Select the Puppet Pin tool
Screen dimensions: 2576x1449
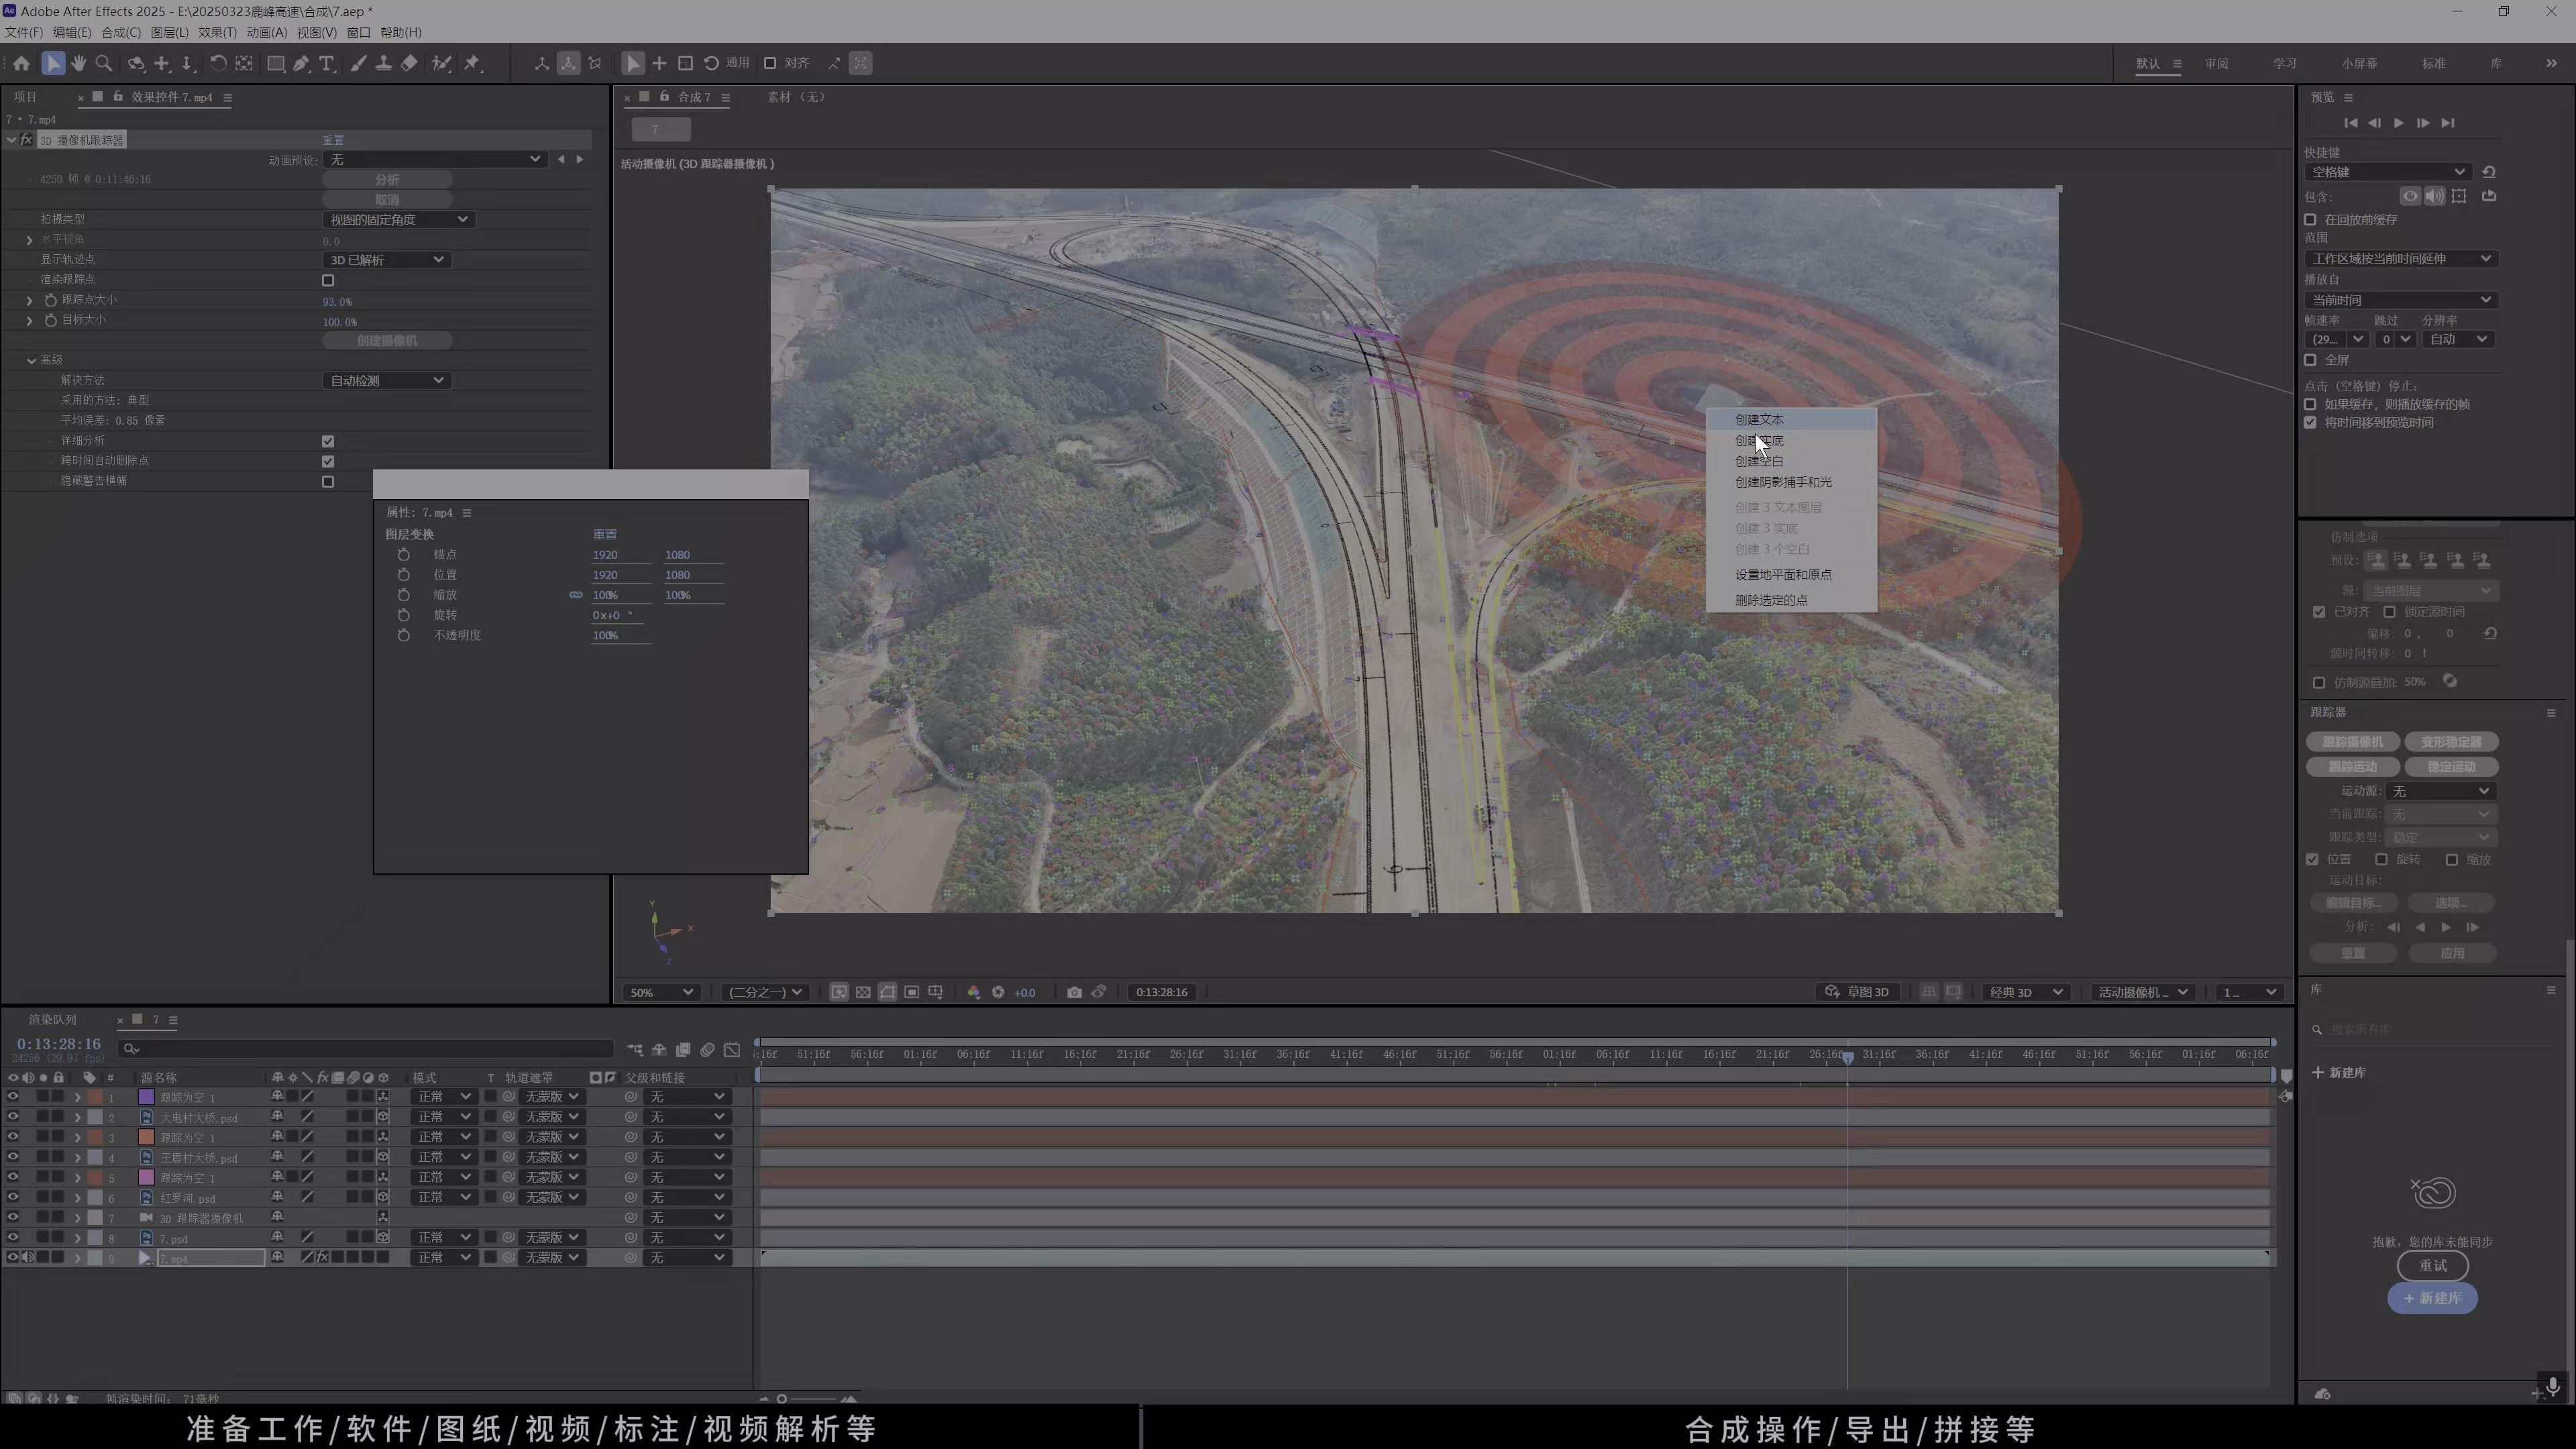(x=472, y=63)
